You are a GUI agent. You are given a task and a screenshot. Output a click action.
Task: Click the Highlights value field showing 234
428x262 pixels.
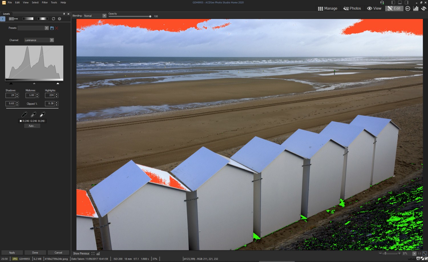click(x=51, y=95)
